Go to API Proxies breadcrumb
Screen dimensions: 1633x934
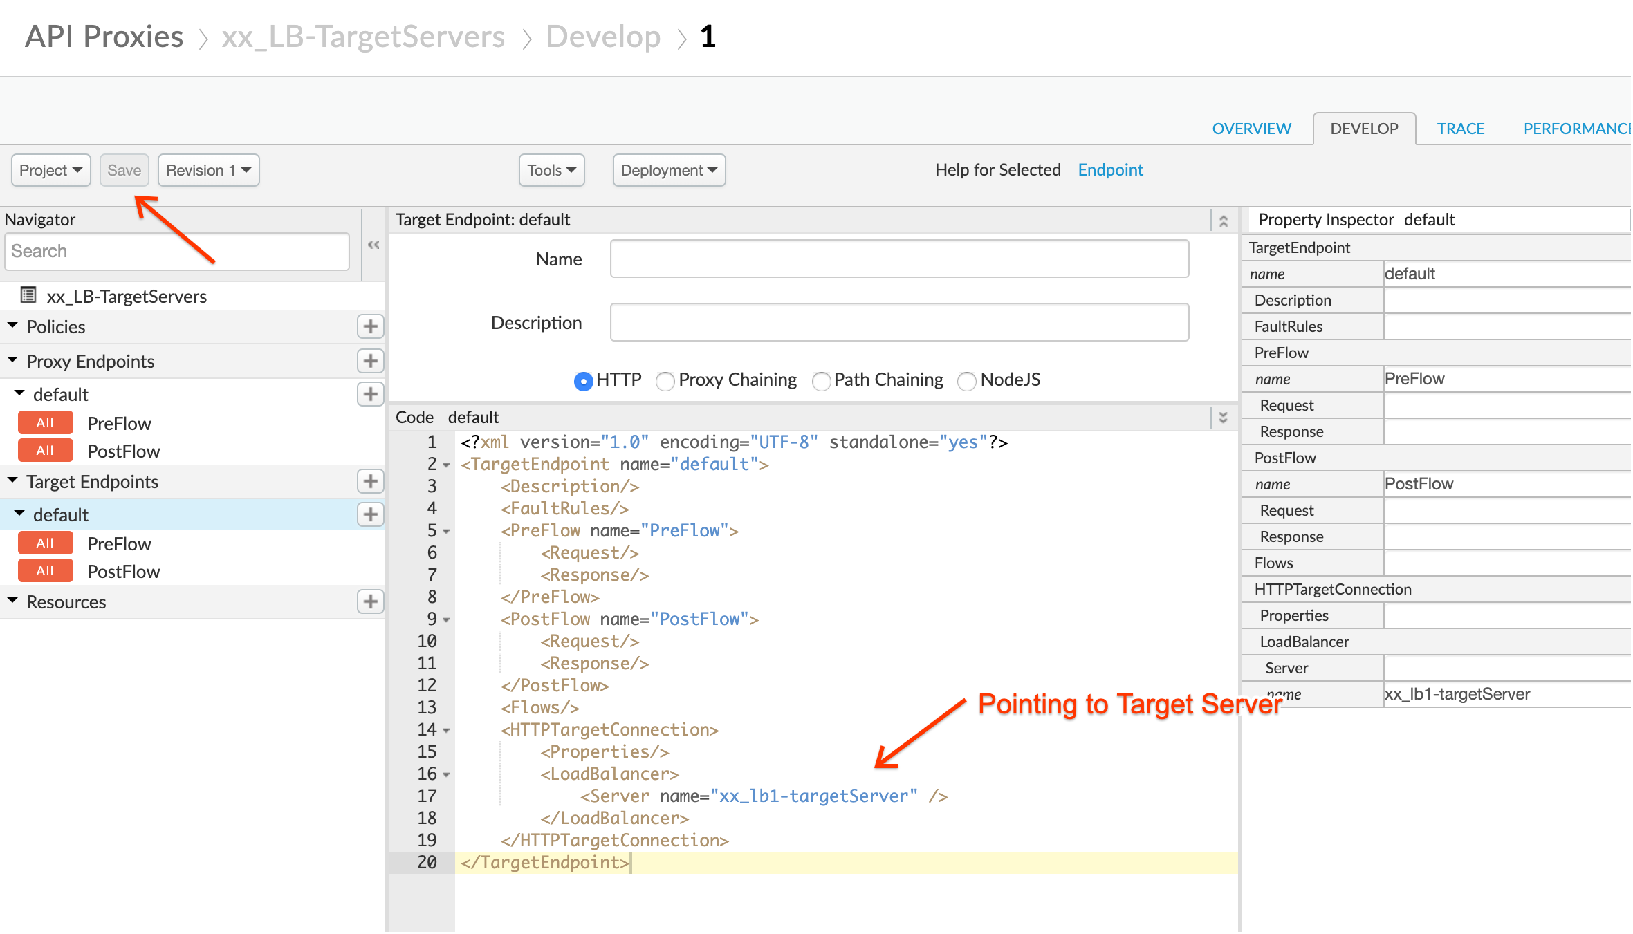[104, 37]
